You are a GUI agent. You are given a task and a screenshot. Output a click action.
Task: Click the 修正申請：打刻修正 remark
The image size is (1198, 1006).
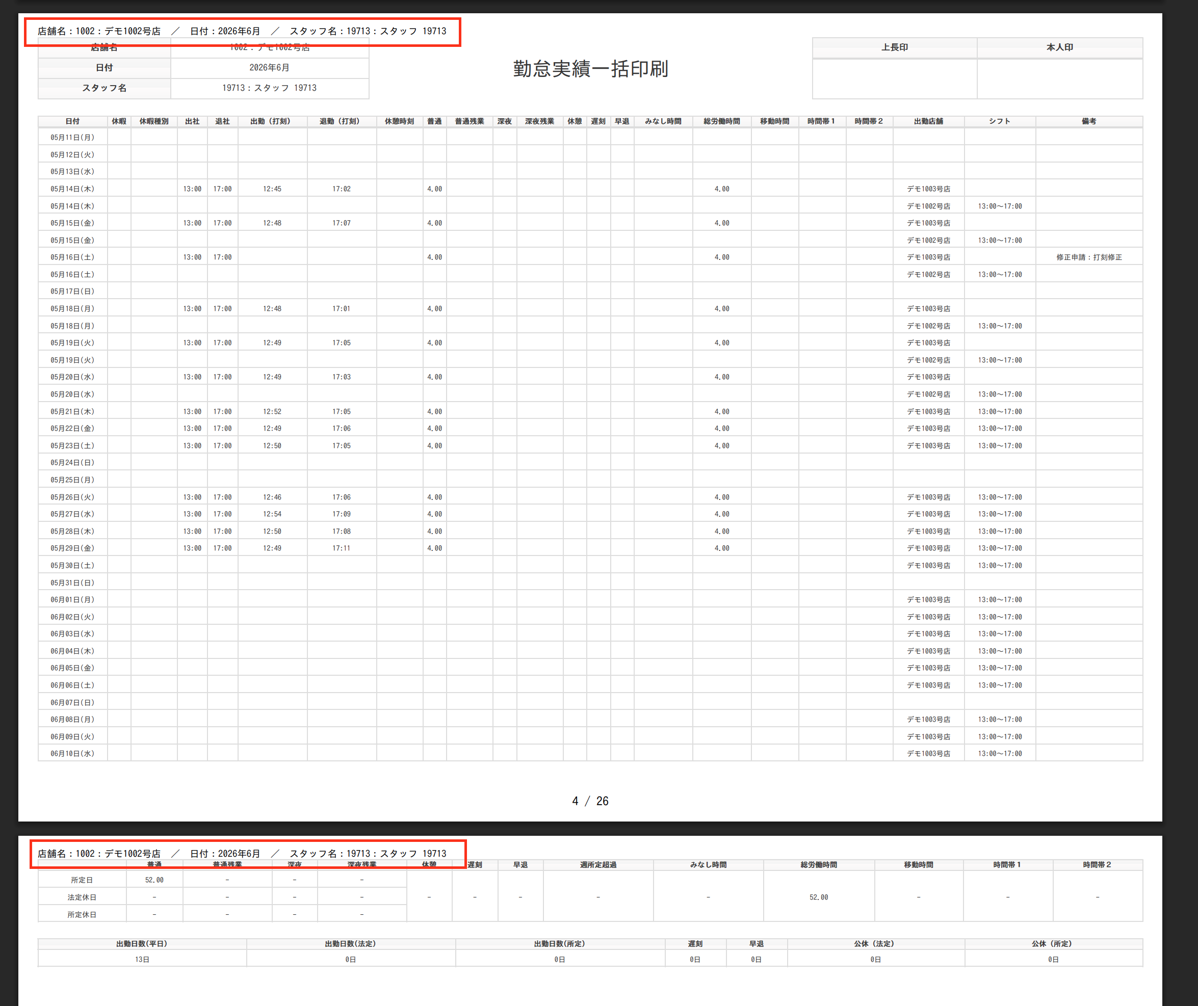click(x=1089, y=257)
